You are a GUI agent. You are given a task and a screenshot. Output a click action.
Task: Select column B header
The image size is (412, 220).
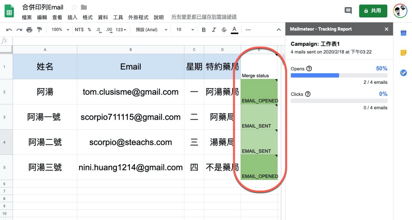(130, 50)
